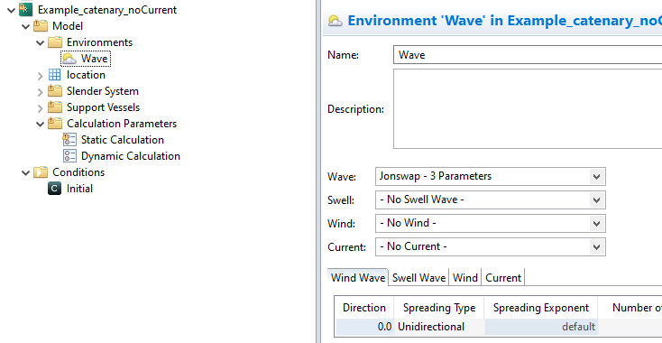Click the Model folder icon
Image resolution: width=662 pixels, height=343 pixels.
(x=41, y=26)
